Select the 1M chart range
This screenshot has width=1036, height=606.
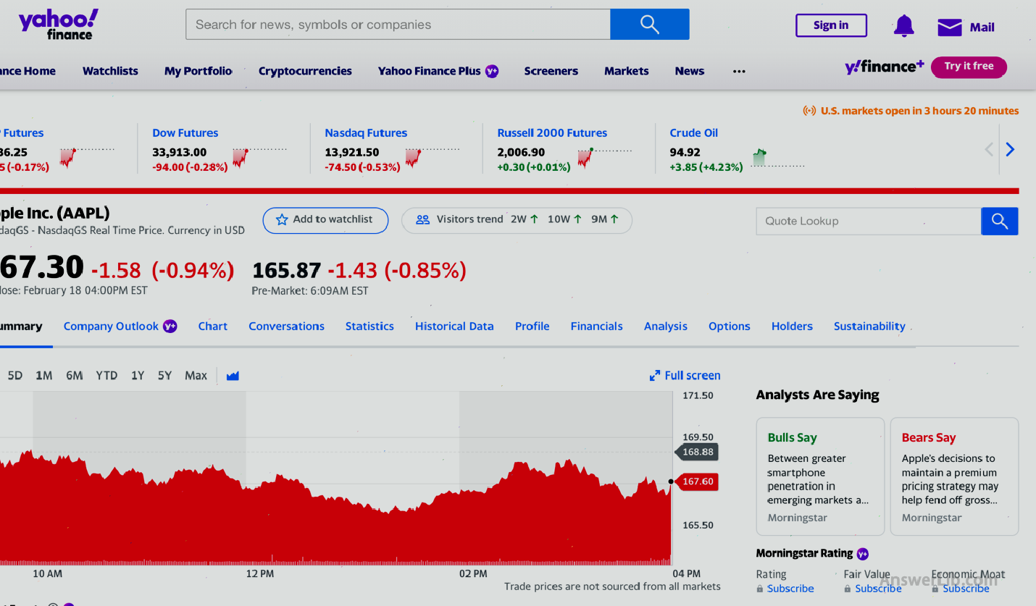[44, 376]
